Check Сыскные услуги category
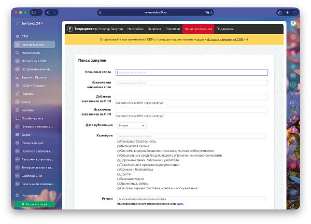The width and height of the screenshot is (311, 224). (x=118, y=179)
